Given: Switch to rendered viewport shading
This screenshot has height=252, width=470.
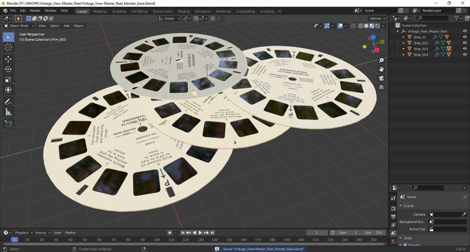Looking at the screenshot, I should click(377, 26).
